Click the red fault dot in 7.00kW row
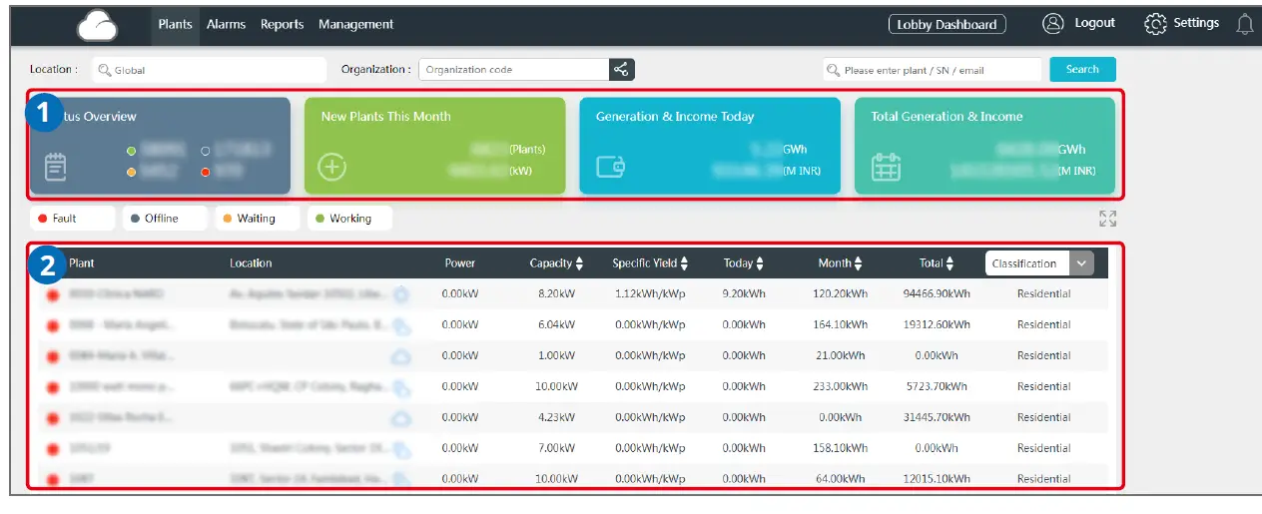 (x=52, y=449)
